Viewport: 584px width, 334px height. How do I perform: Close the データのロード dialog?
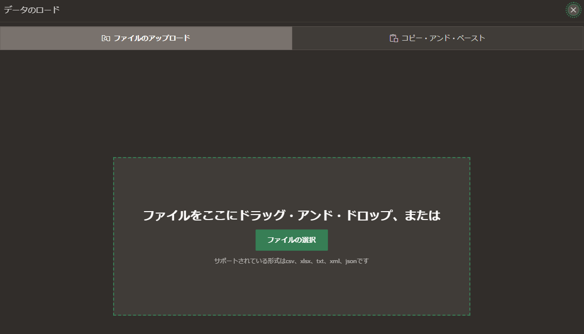click(x=573, y=10)
